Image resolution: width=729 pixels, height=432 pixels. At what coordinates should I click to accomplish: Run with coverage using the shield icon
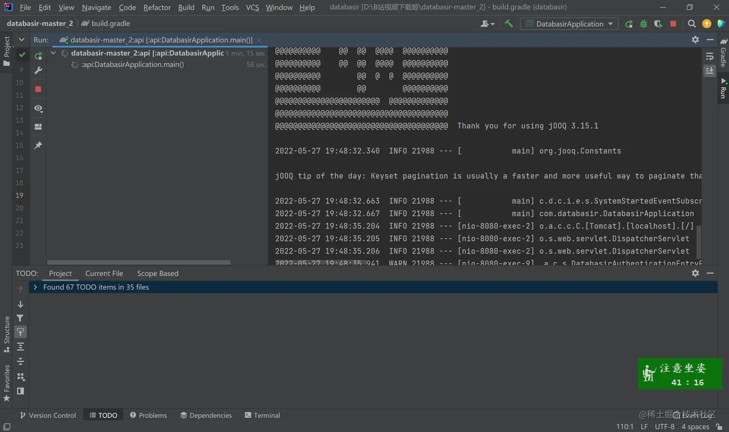coord(658,24)
